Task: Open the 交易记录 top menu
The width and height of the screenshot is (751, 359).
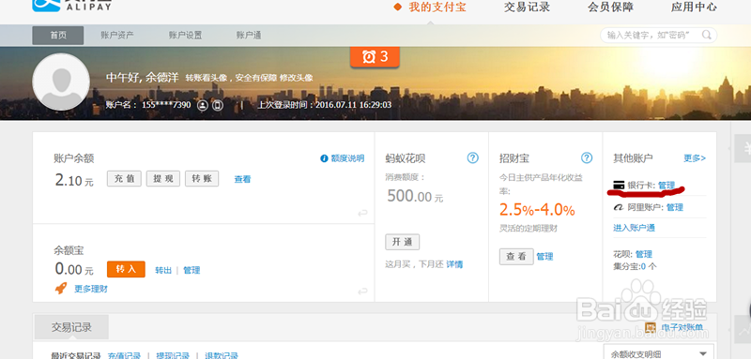Action: coord(527,7)
